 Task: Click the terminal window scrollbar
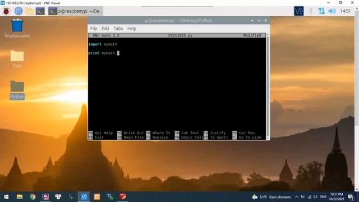pyautogui.click(x=268, y=86)
